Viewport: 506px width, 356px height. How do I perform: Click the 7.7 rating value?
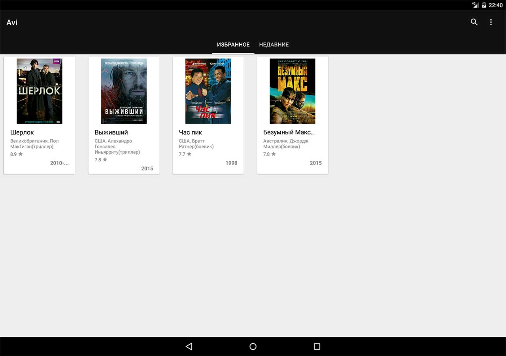[182, 154]
